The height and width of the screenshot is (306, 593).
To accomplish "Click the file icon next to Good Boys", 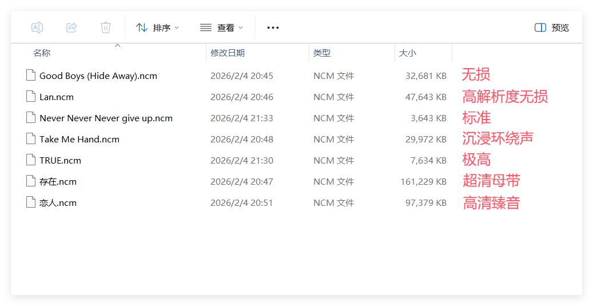I will (x=31, y=75).
